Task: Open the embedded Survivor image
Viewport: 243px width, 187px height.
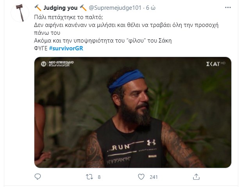Action: [132, 112]
